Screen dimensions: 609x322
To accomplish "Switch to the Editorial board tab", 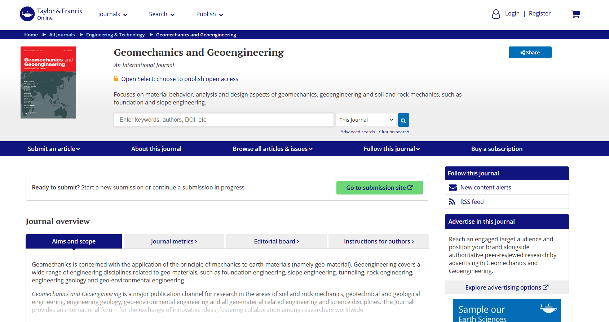I will tap(276, 241).
